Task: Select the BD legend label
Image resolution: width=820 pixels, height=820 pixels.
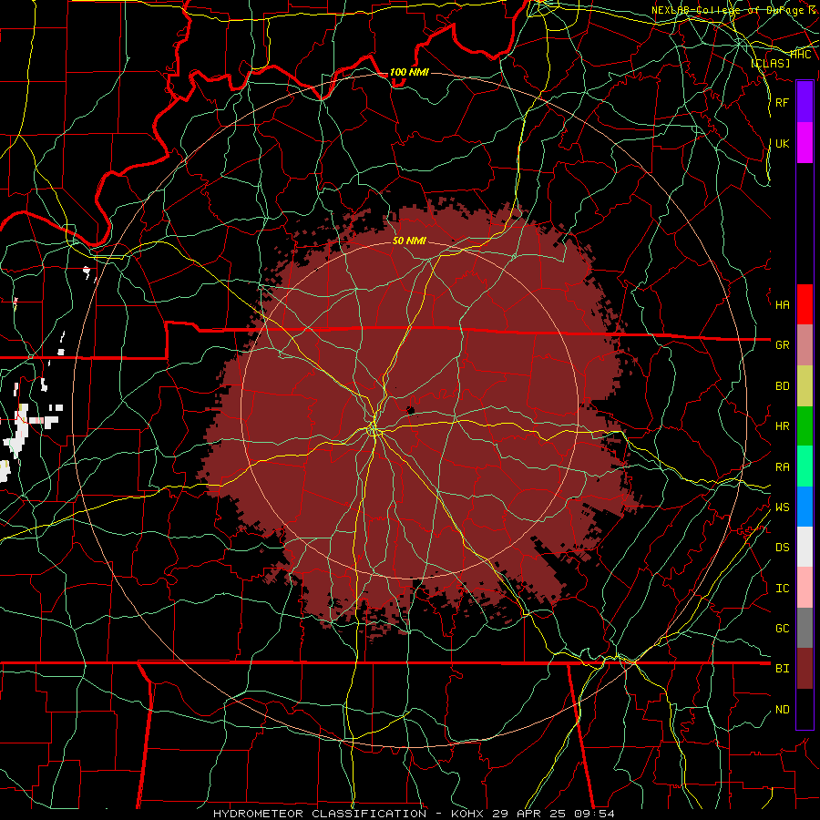Action: point(782,386)
